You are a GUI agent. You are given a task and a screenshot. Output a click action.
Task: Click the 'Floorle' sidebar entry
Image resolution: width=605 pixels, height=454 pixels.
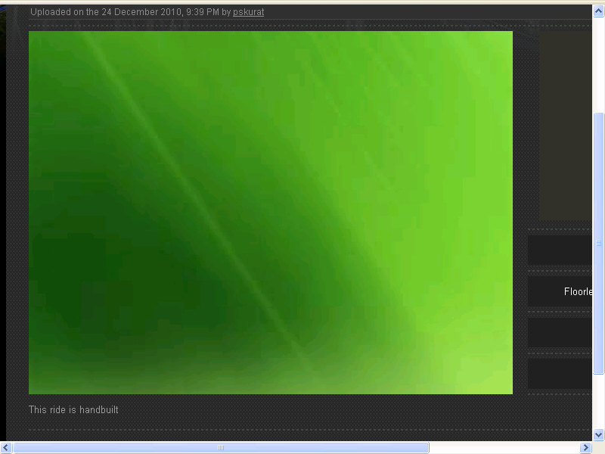(560, 291)
